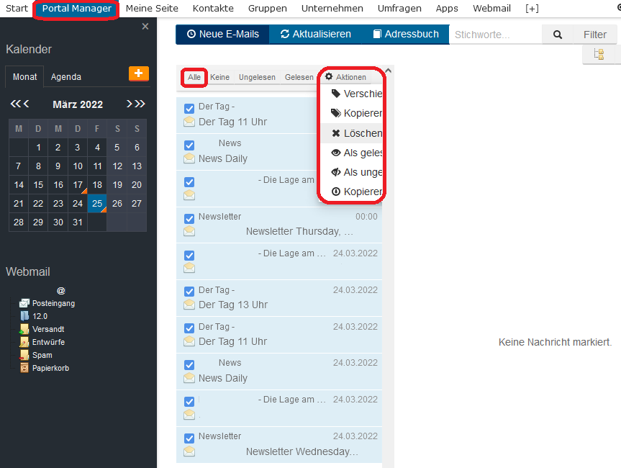Image resolution: width=621 pixels, height=468 pixels.
Task: Open the 12.0 mail folder
Action: tap(40, 316)
